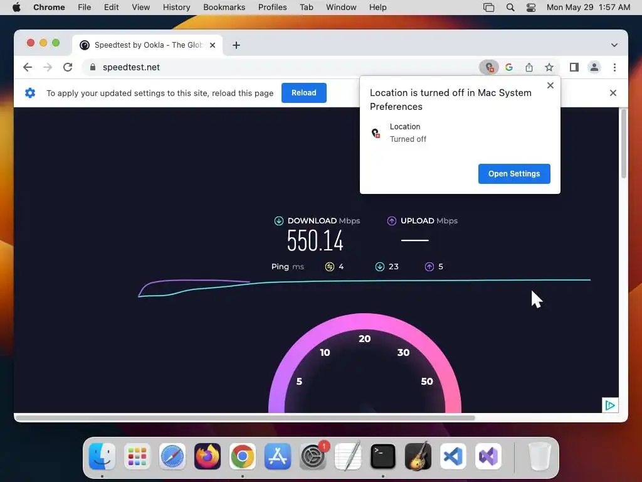Image resolution: width=642 pixels, height=482 pixels.
Task: Open Trash from the Dock
Action: (540, 456)
